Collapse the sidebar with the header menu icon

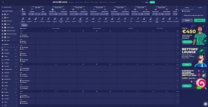3,2
